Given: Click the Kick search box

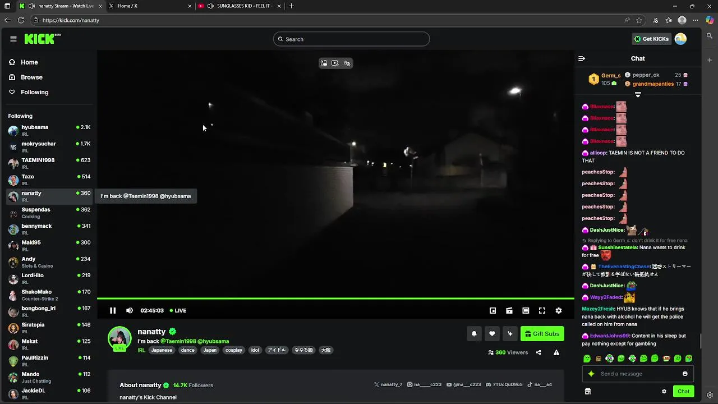Looking at the screenshot, I should pyautogui.click(x=351, y=39).
